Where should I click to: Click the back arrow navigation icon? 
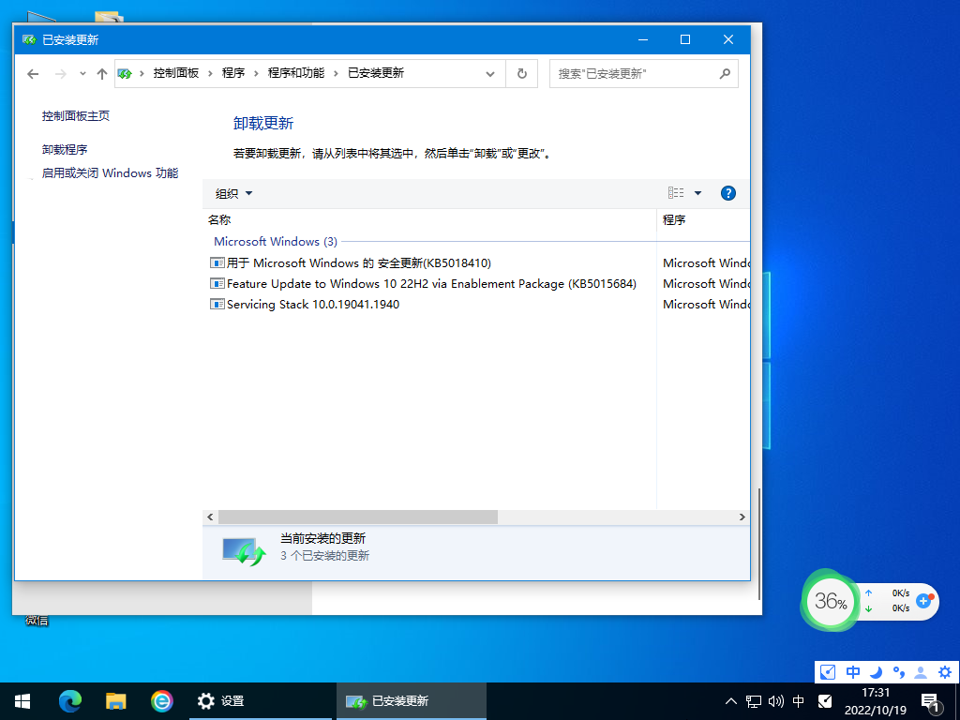pyautogui.click(x=33, y=73)
